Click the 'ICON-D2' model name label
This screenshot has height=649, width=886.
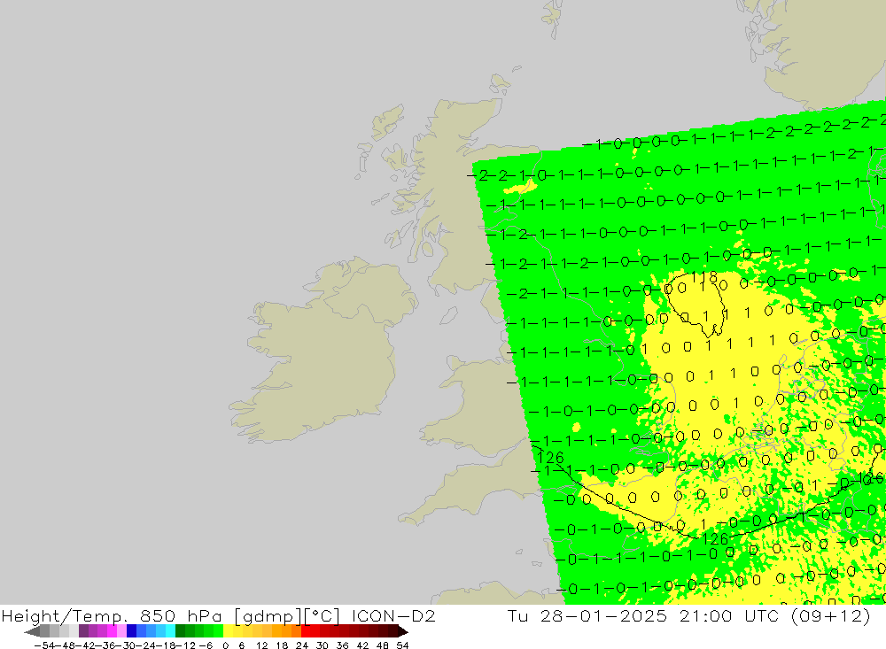(393, 615)
